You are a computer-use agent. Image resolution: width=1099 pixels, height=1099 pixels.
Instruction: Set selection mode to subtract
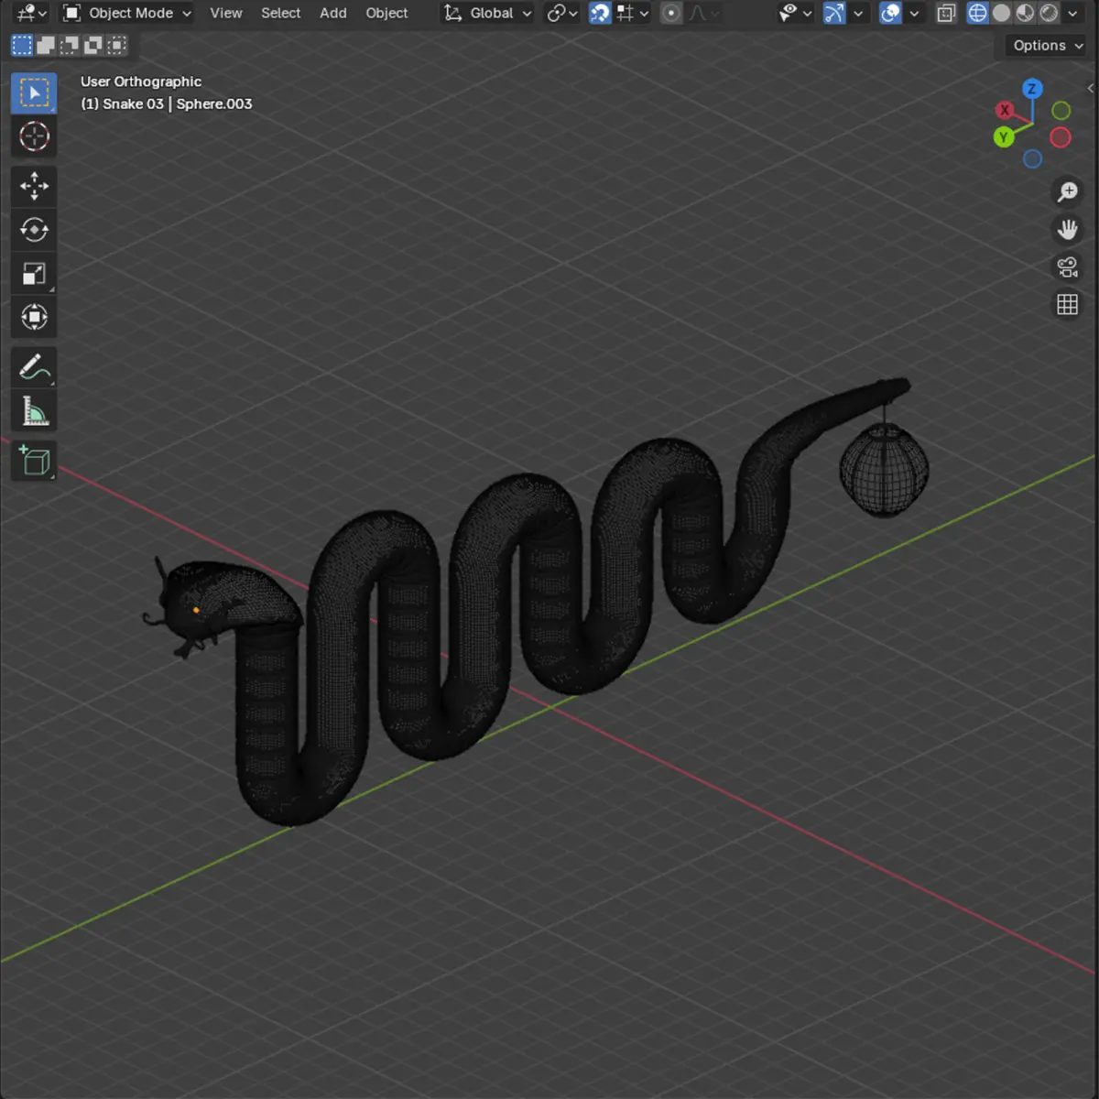click(70, 45)
